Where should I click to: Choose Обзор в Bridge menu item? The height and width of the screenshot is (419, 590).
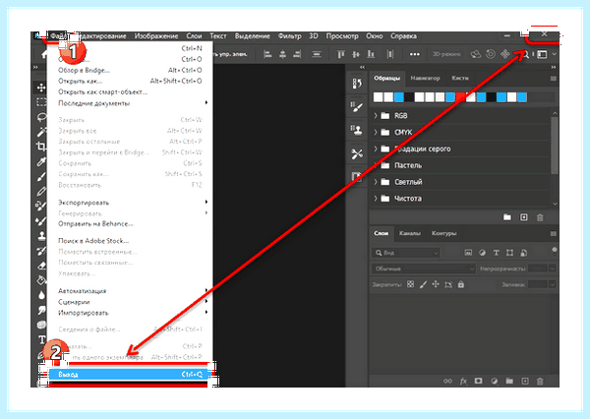tap(130, 71)
